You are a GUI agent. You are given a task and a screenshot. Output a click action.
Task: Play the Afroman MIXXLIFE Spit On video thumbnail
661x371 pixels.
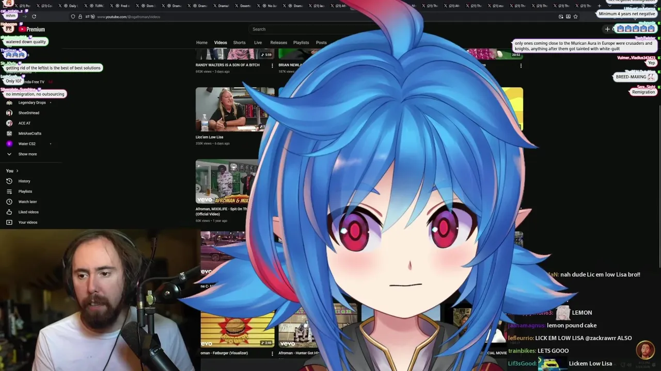point(225,181)
